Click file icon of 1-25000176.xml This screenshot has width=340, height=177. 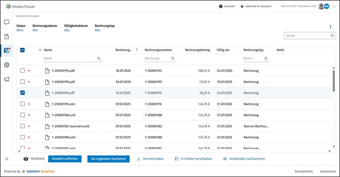[x=47, y=104]
